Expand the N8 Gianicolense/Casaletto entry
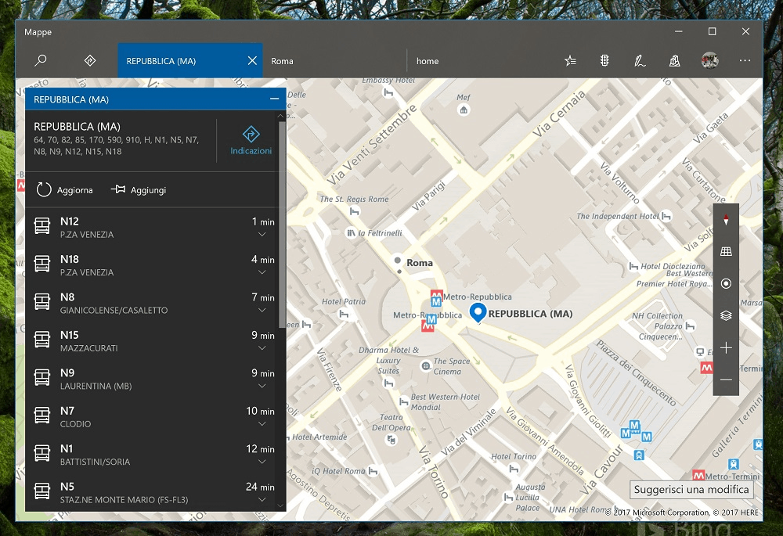This screenshot has width=783, height=536. click(x=262, y=311)
